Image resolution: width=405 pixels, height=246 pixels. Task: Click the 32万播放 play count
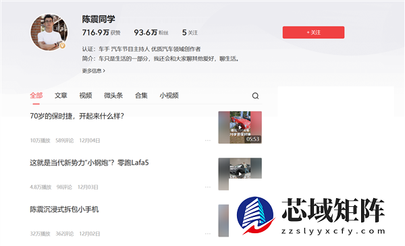(x=40, y=234)
